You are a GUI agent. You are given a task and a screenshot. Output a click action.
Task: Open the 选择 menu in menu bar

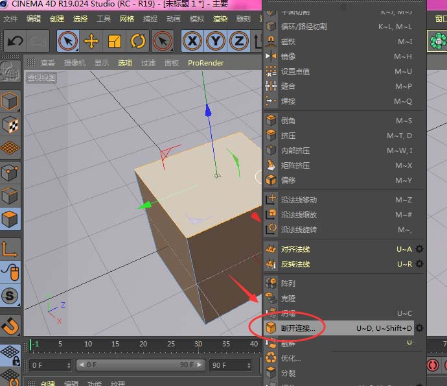(x=80, y=19)
